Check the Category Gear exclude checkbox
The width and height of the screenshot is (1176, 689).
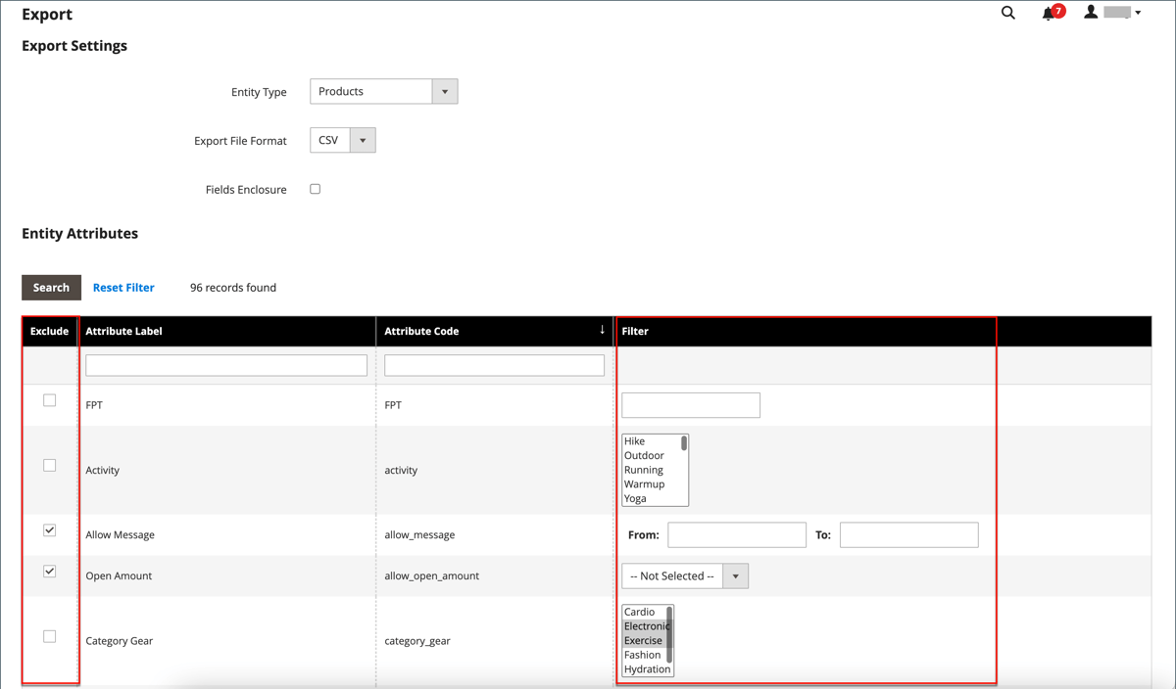tap(49, 635)
